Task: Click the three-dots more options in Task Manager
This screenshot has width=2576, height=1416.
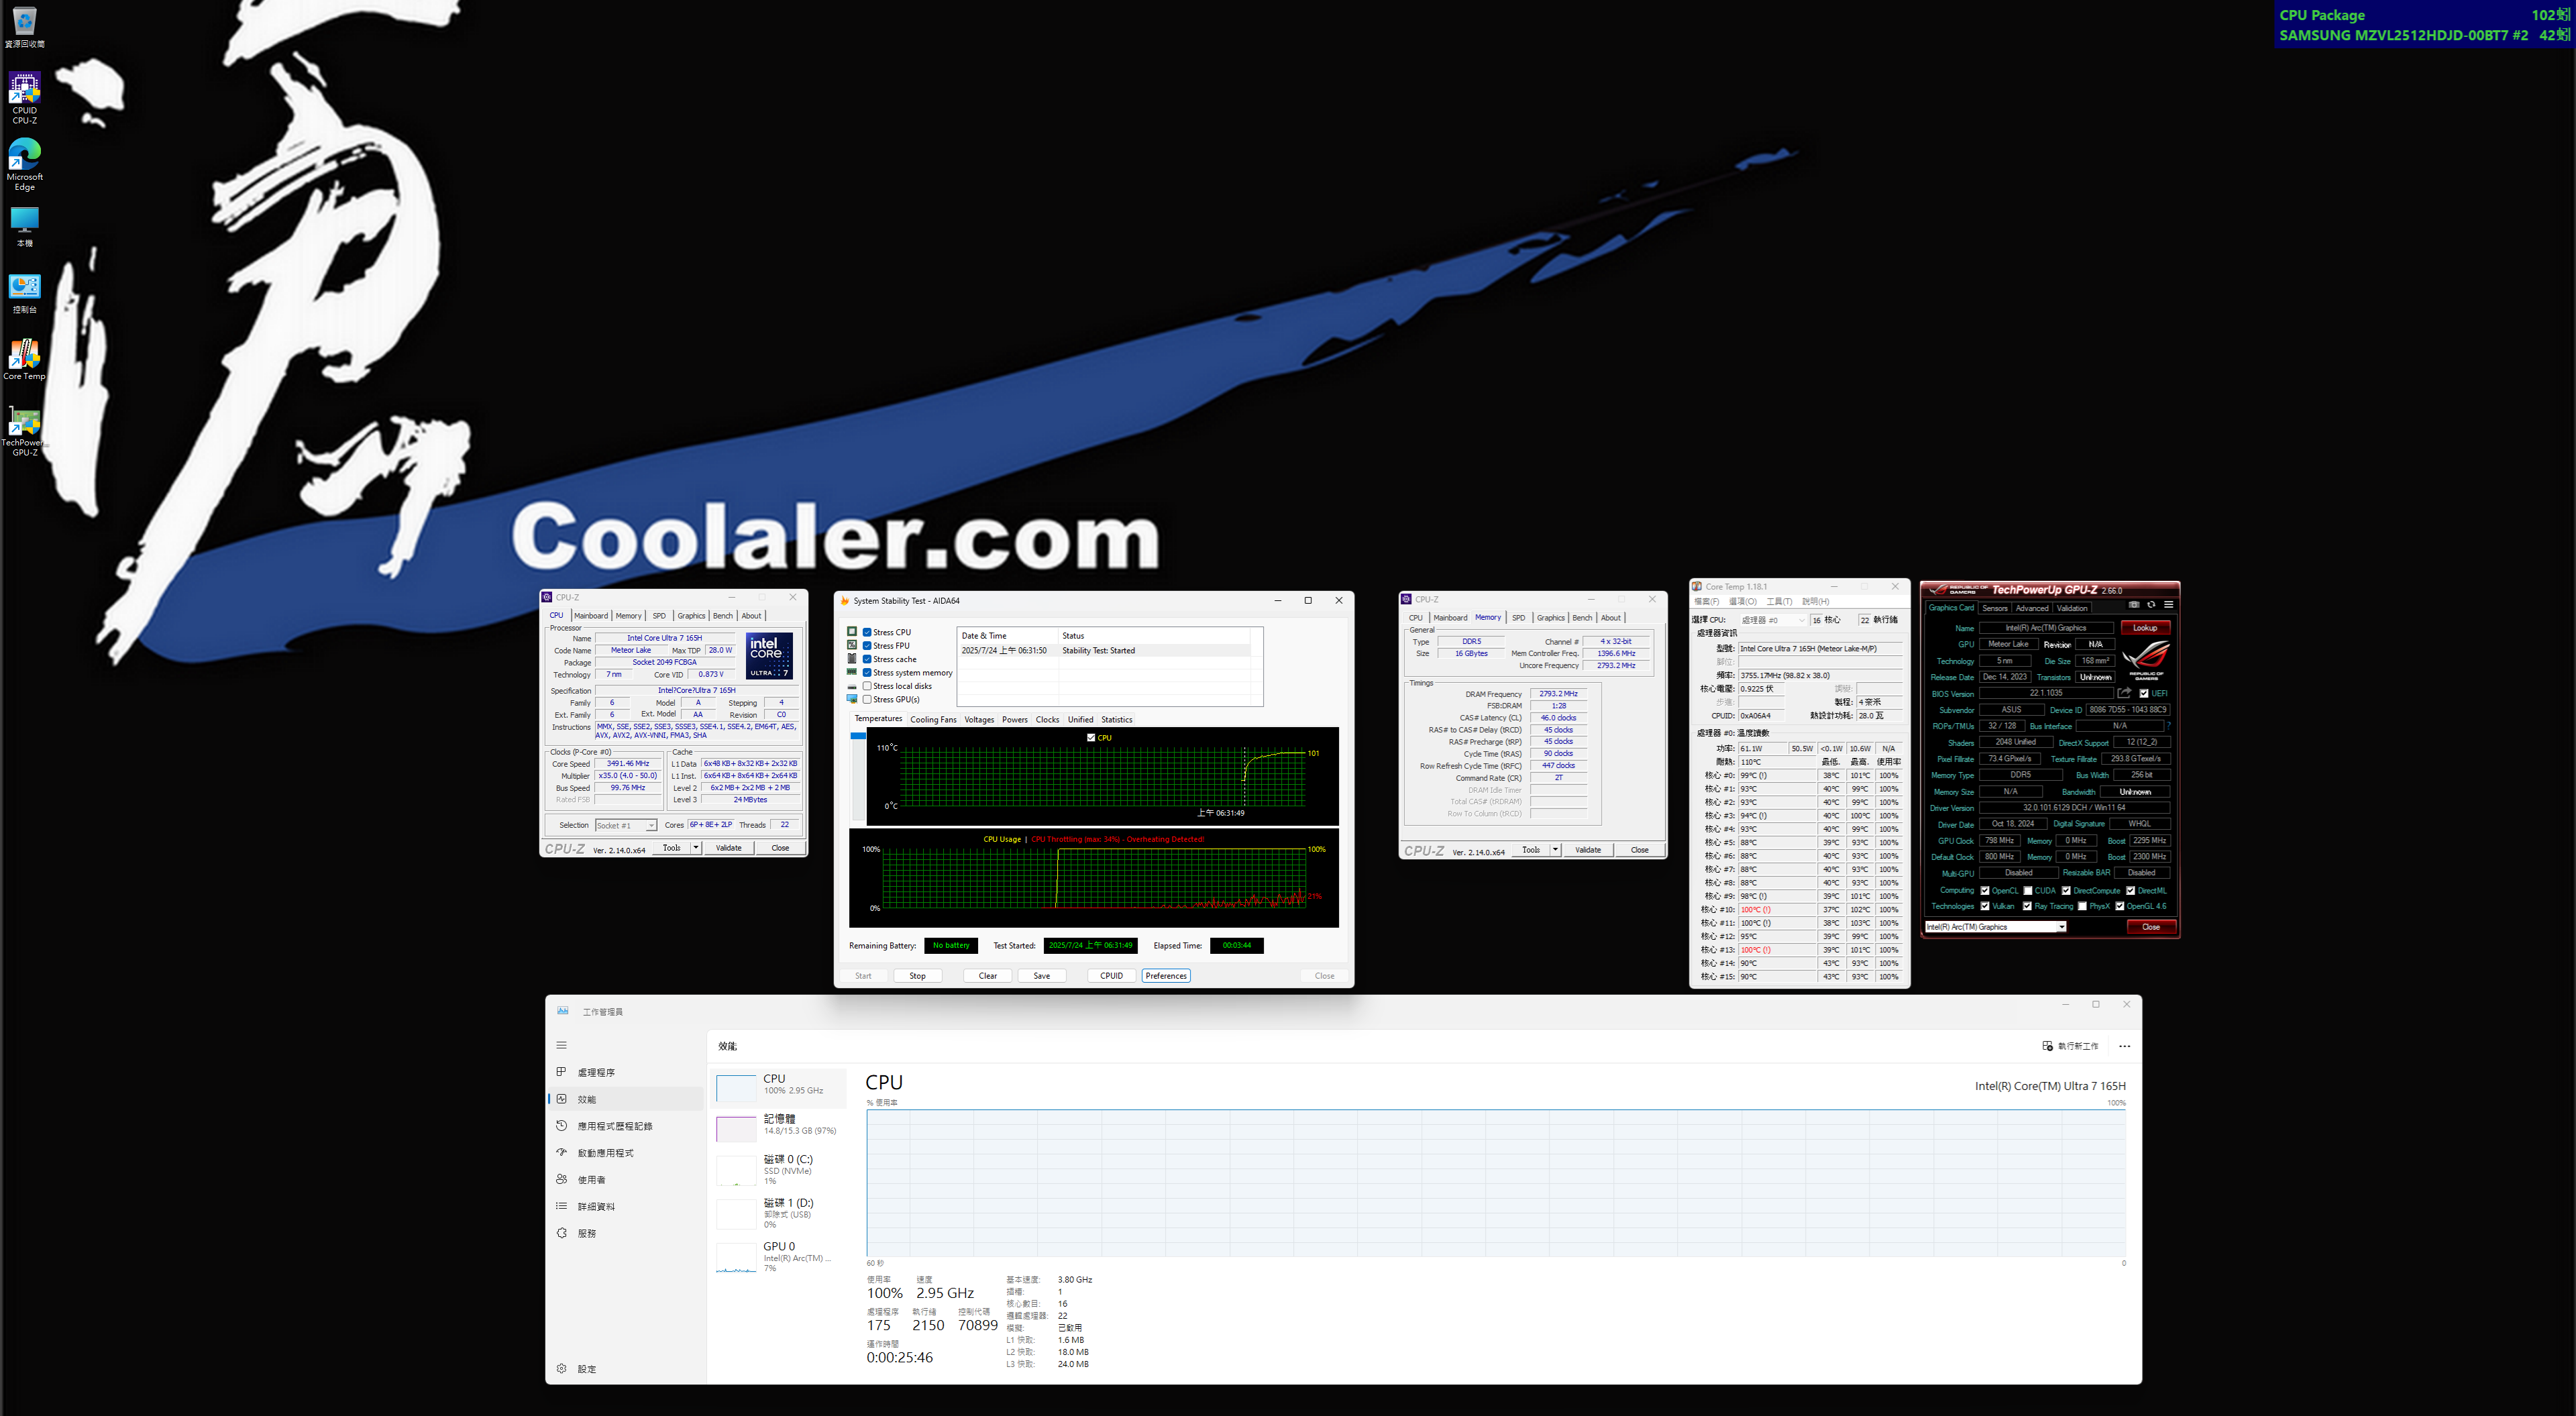Action: tap(2124, 1046)
